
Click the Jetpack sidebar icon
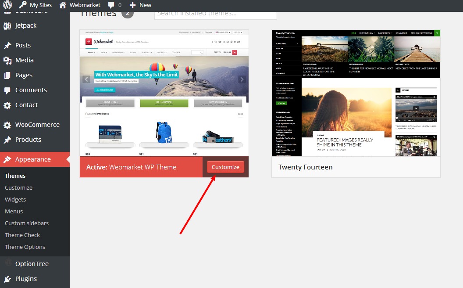tap(7, 26)
